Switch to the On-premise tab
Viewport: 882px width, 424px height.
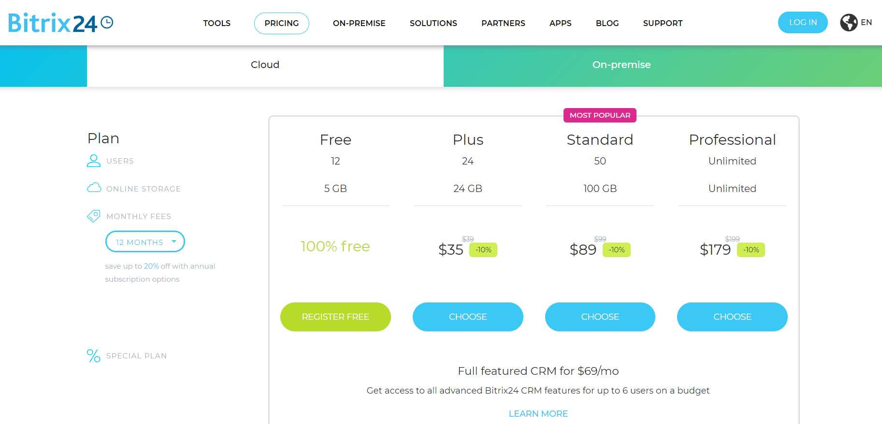622,65
